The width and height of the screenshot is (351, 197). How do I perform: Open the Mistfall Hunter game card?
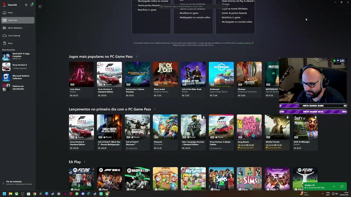click(x=277, y=132)
